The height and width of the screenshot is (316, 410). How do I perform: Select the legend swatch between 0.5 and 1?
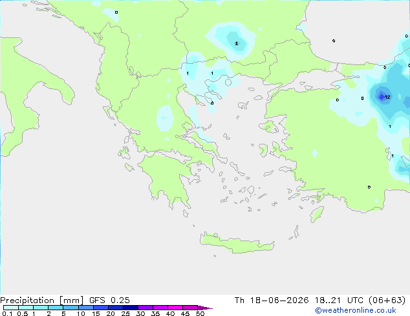[26, 308]
